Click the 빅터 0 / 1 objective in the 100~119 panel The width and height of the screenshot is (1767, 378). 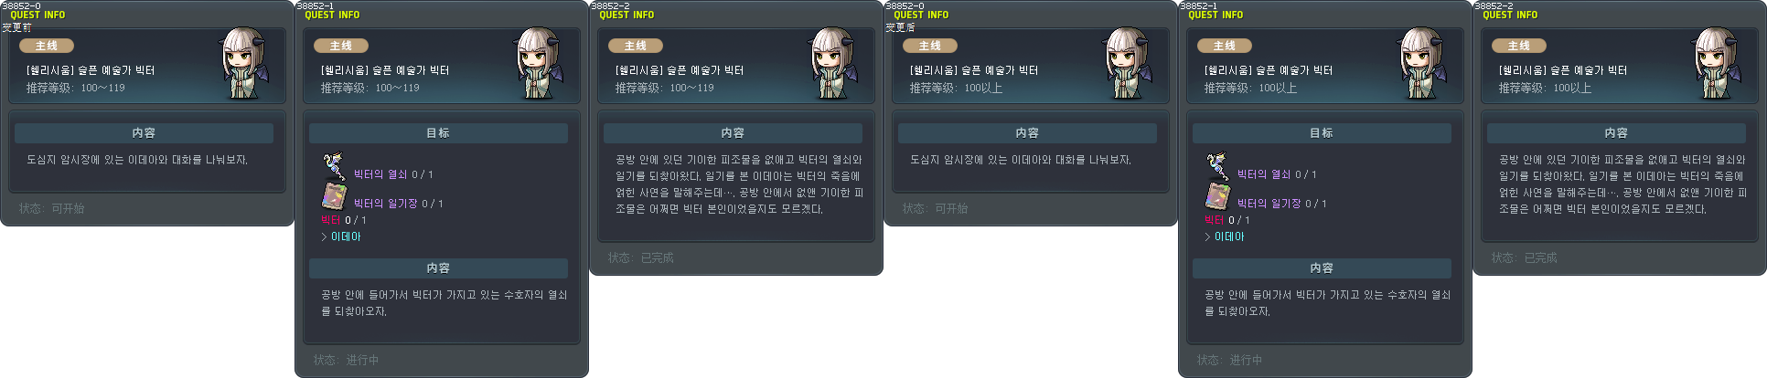pyautogui.click(x=344, y=220)
